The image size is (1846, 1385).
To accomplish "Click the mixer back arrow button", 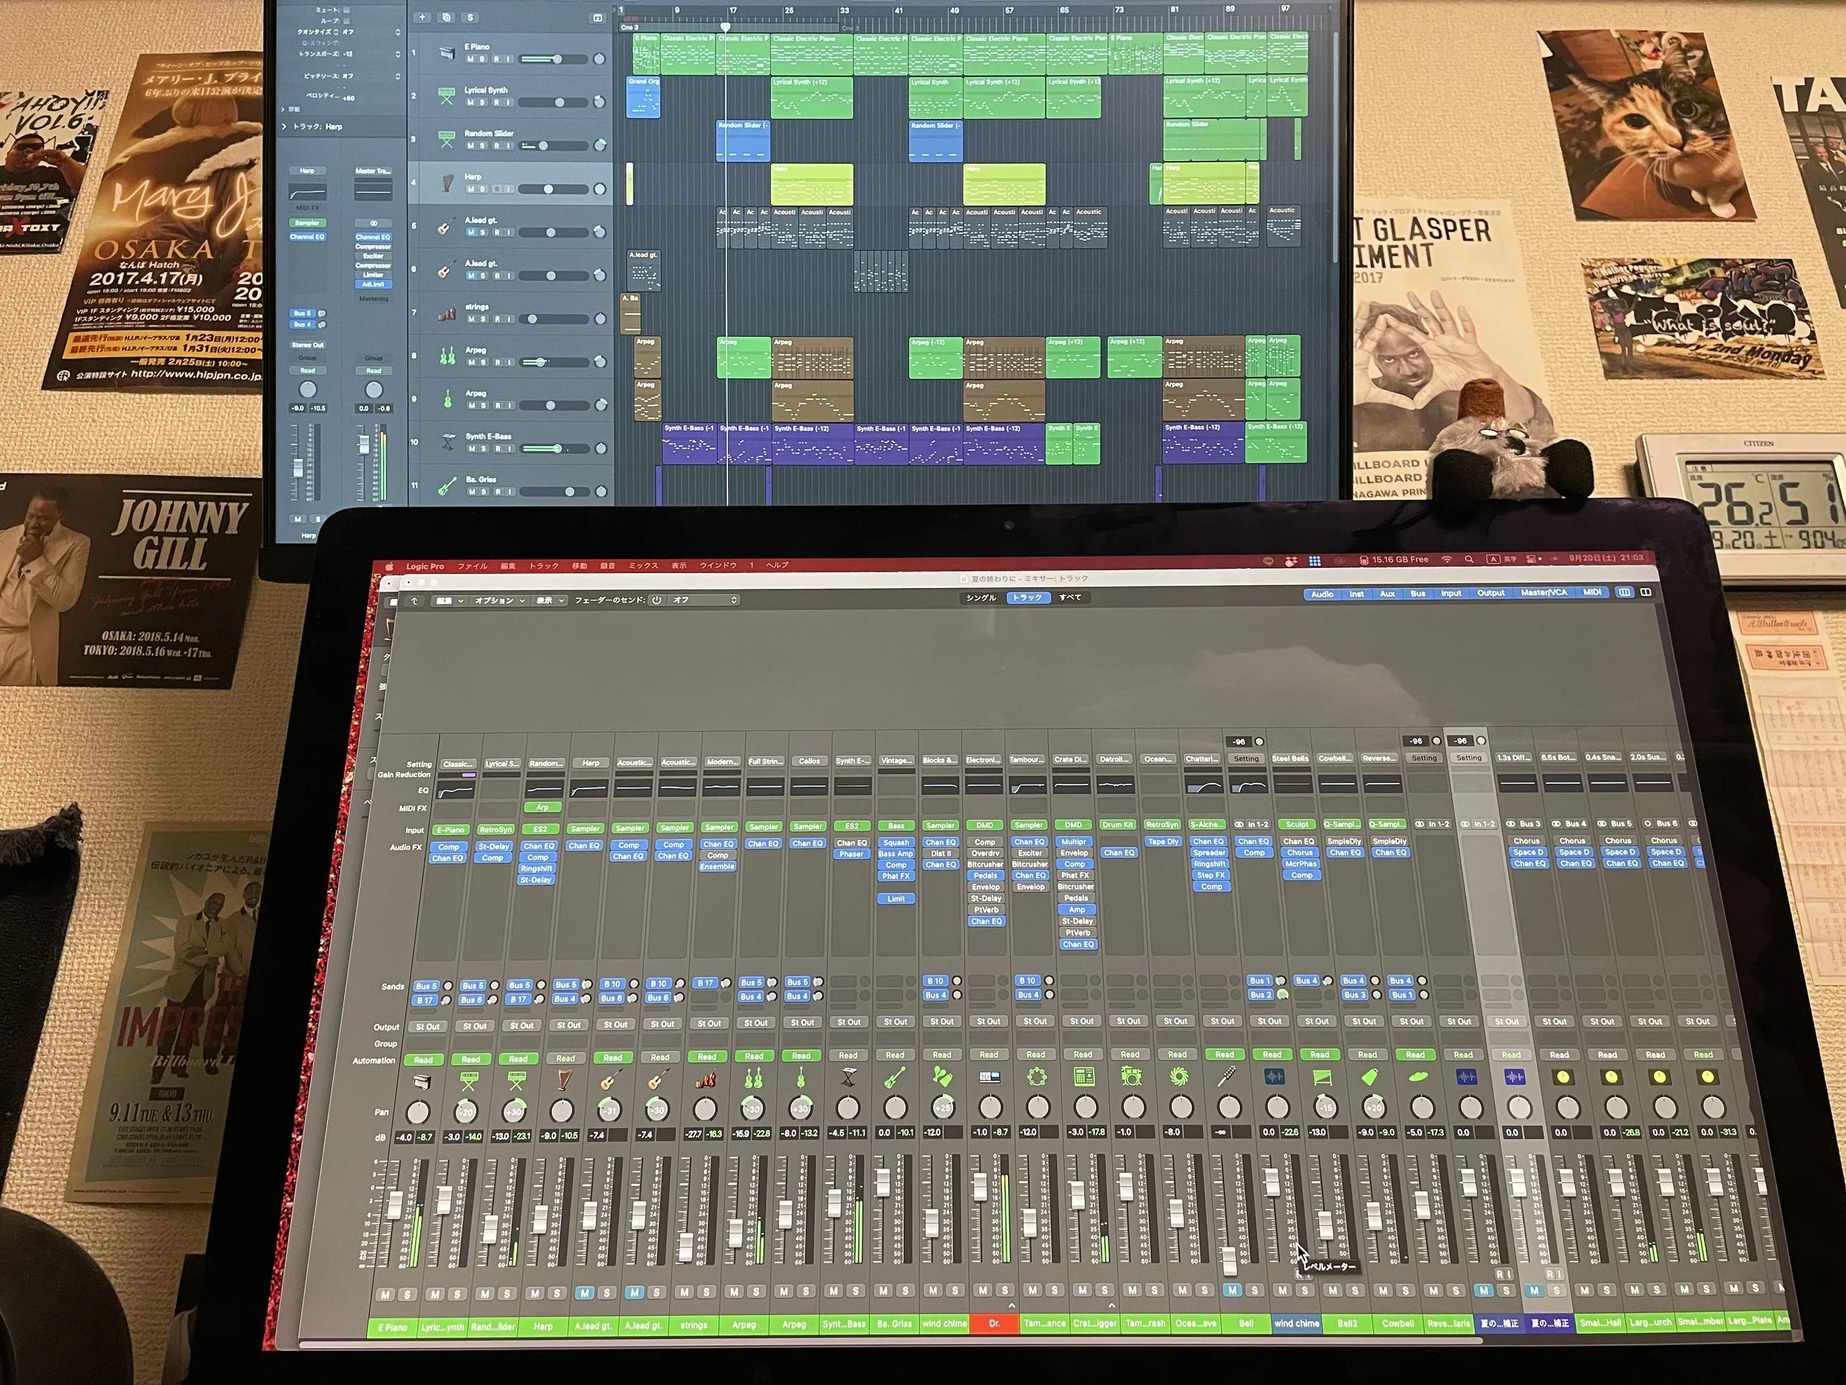I will click(x=415, y=601).
